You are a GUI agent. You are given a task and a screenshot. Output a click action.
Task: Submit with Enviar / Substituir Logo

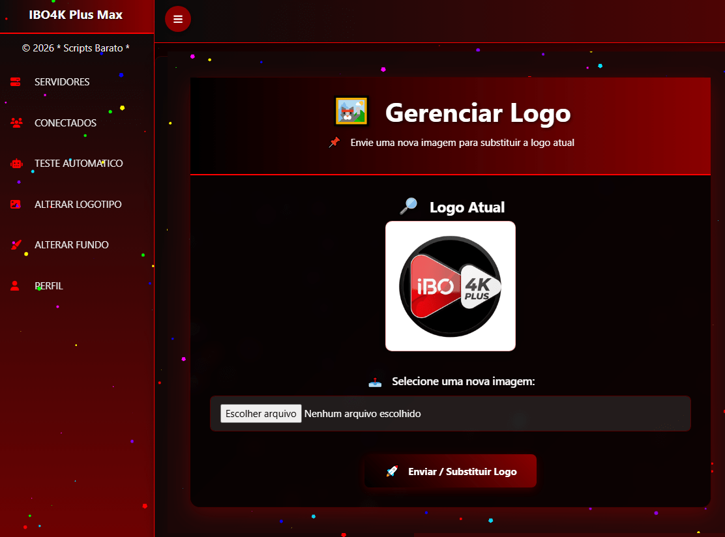click(x=451, y=471)
